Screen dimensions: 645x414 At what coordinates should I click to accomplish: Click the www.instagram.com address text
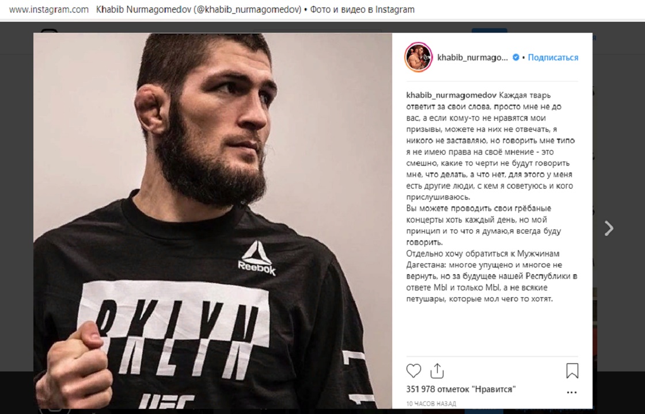(x=48, y=9)
